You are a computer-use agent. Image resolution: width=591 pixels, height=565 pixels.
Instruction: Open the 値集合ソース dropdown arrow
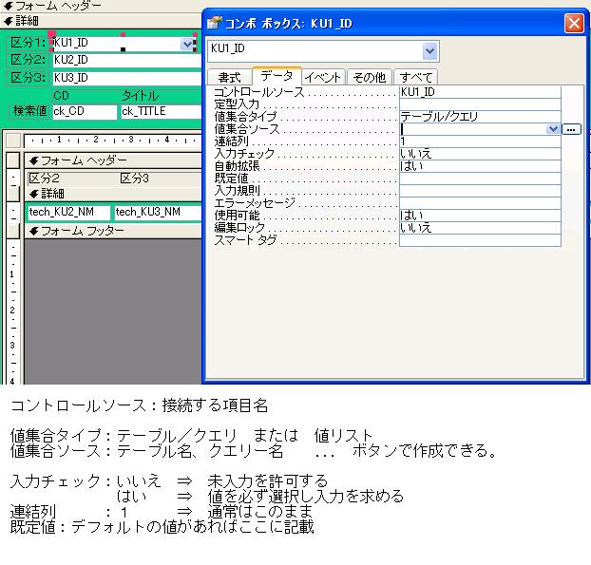click(553, 129)
